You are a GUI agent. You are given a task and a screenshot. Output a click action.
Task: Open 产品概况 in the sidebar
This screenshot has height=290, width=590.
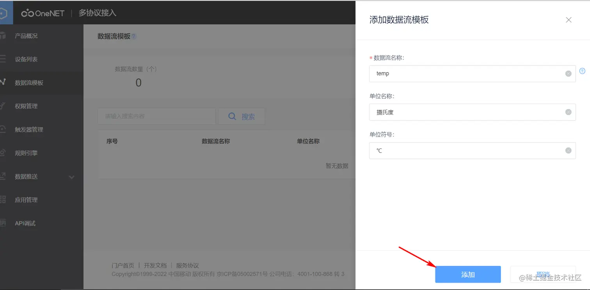tap(26, 36)
